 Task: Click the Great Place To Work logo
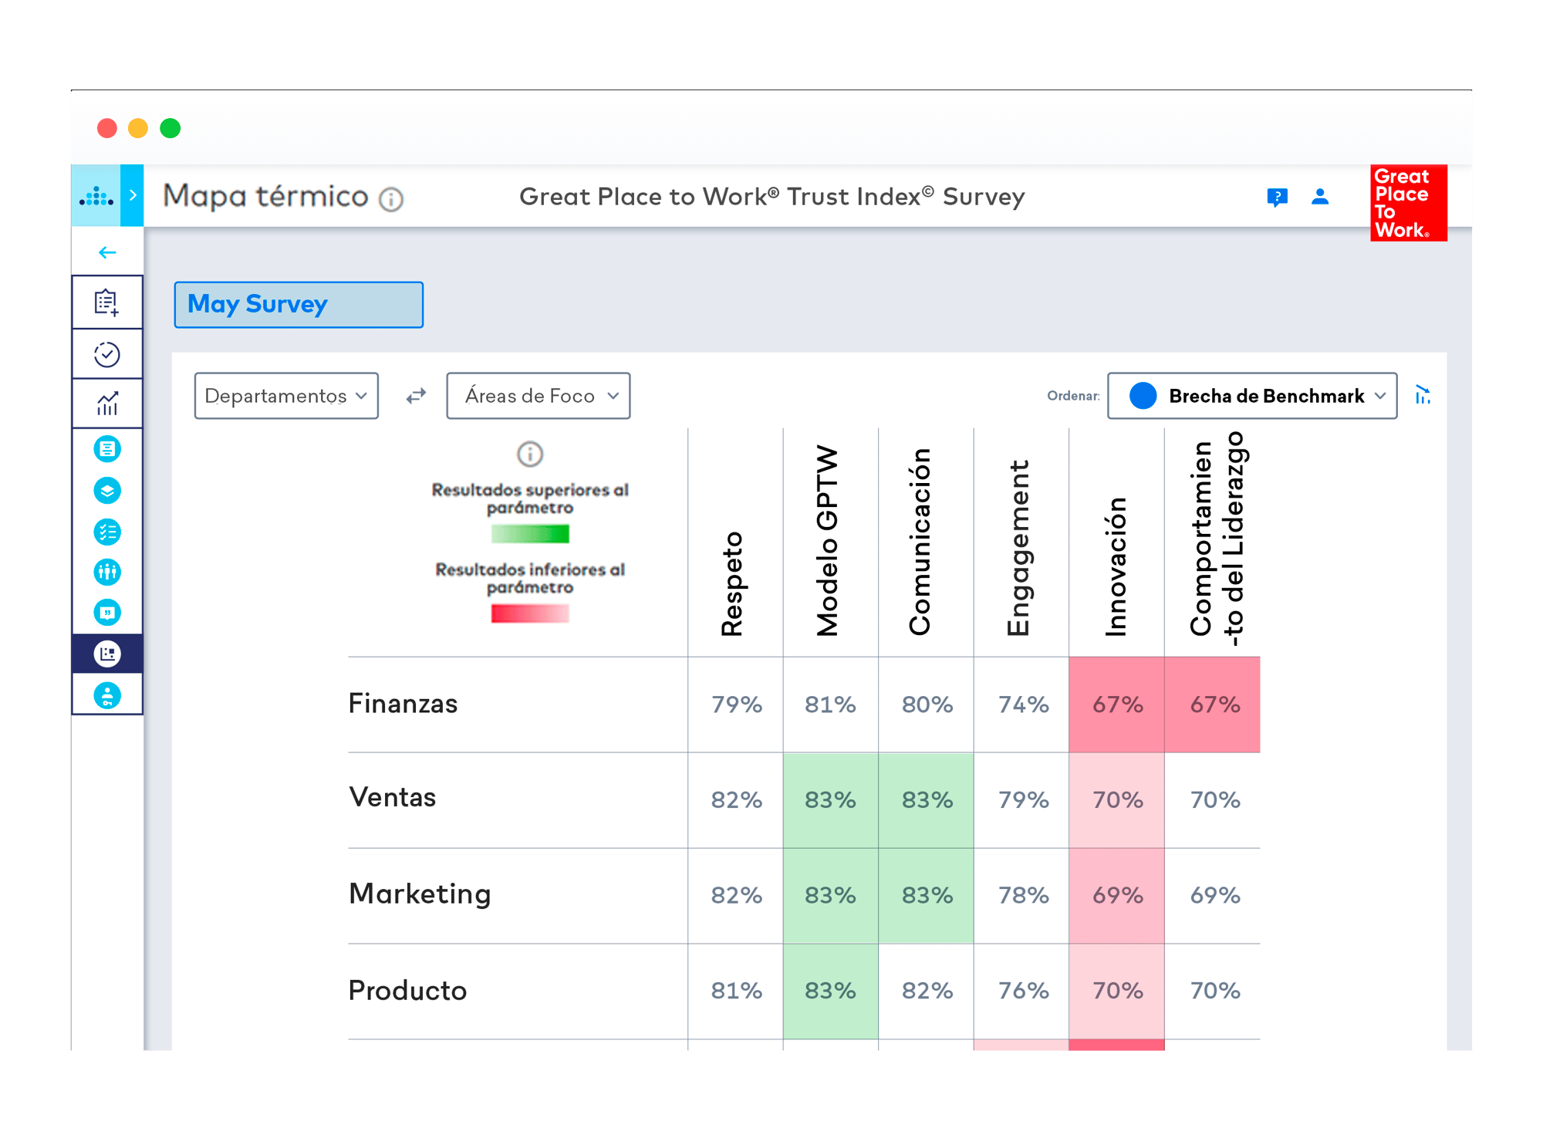pos(1408,203)
